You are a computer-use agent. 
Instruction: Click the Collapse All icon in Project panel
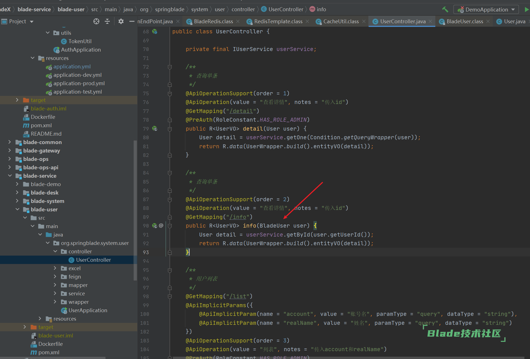(x=107, y=21)
